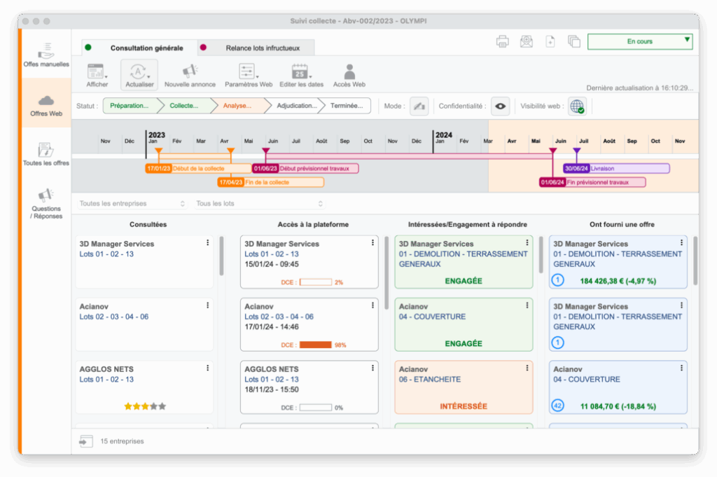
Task: Click the Analyse status step
Action: [242, 106]
